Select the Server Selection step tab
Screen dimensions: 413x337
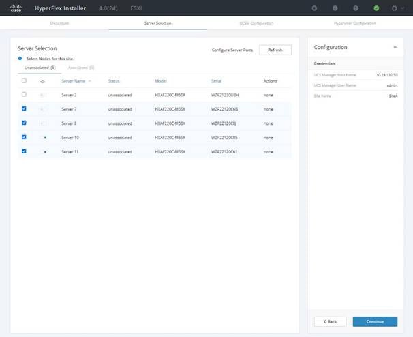[158, 23]
